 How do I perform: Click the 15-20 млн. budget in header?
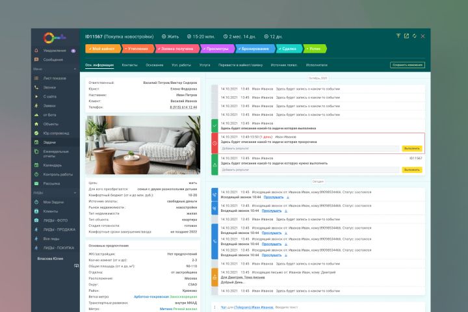(x=201, y=36)
